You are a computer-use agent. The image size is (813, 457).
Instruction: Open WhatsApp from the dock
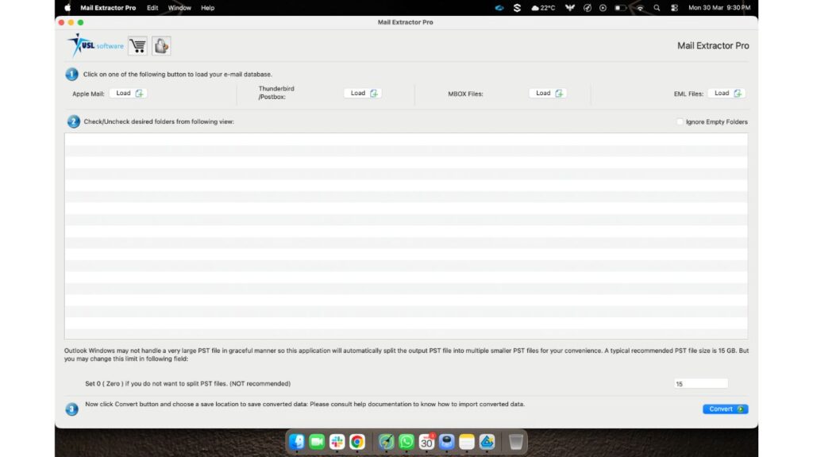(406, 441)
